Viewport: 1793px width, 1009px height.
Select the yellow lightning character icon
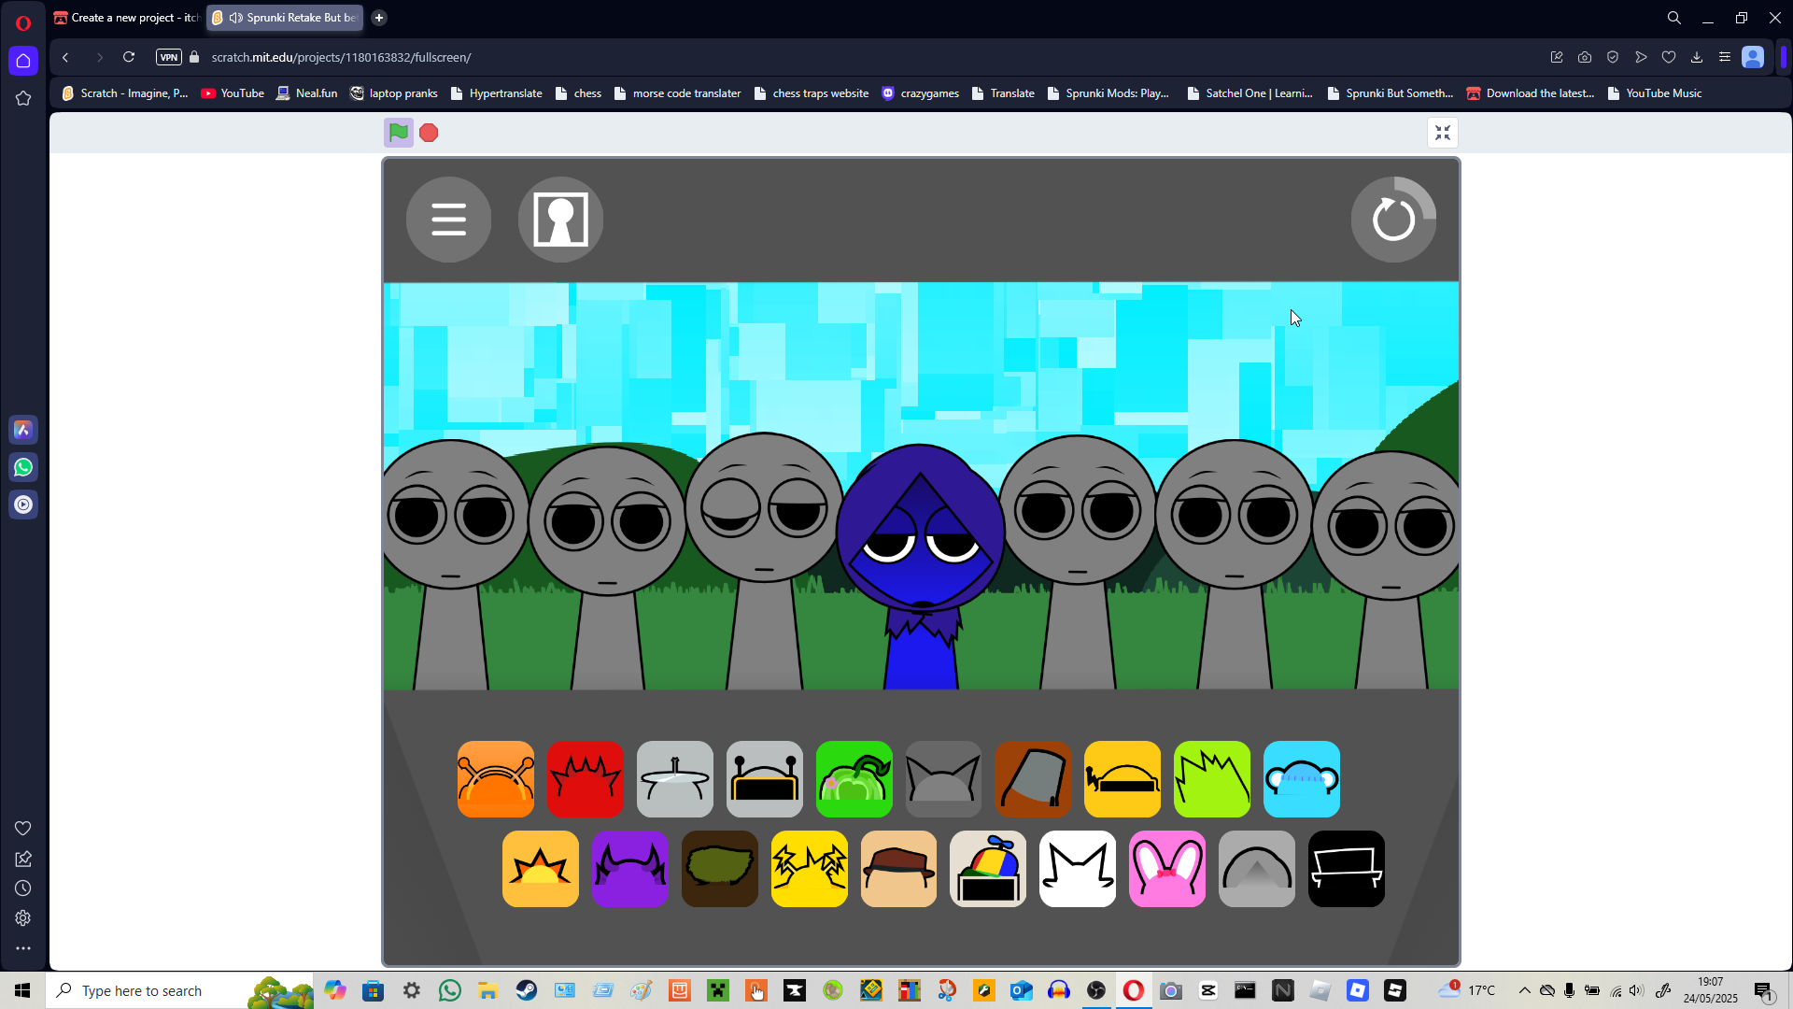tap(810, 869)
